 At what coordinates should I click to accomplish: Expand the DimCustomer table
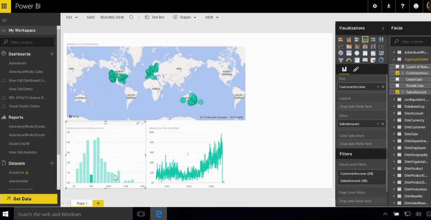394,127
